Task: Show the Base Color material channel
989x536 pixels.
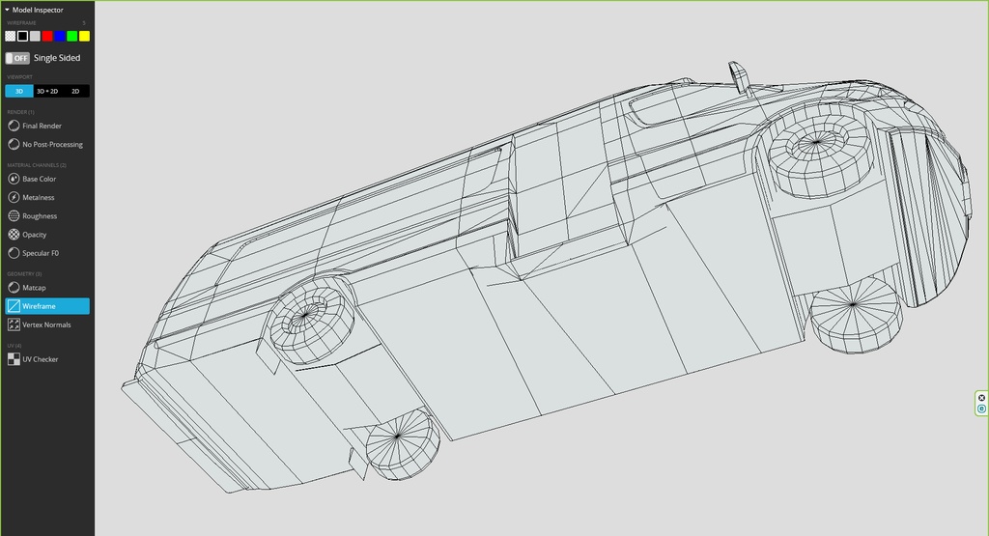Action: point(39,179)
